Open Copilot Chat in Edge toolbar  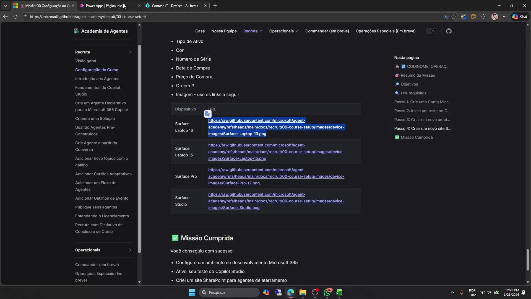(x=520, y=17)
